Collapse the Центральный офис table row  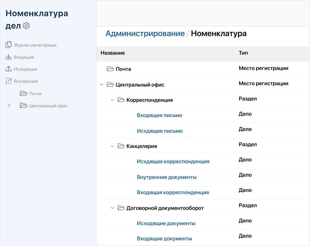pos(101,84)
